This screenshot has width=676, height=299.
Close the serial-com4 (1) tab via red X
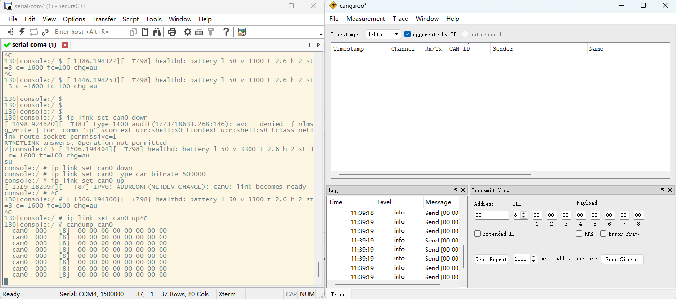tap(65, 45)
